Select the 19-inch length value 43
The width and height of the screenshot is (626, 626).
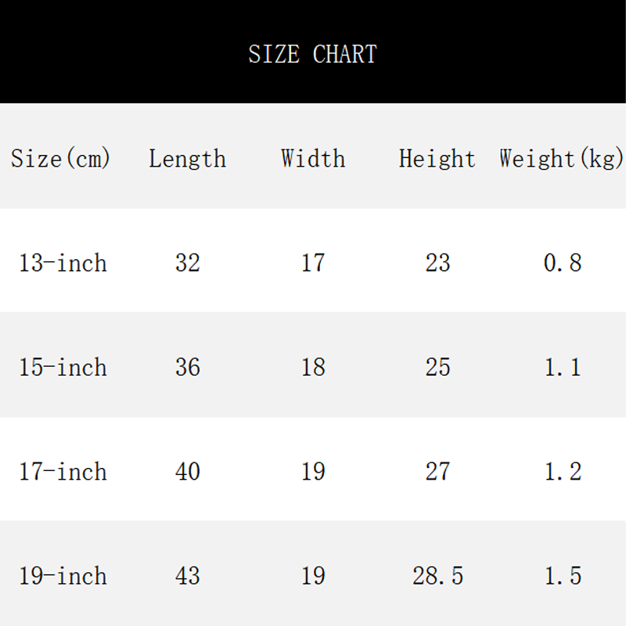click(x=188, y=577)
